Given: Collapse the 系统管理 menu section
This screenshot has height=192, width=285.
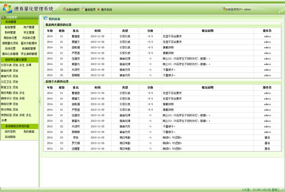Looking at the screenshot, I should point(11,22).
